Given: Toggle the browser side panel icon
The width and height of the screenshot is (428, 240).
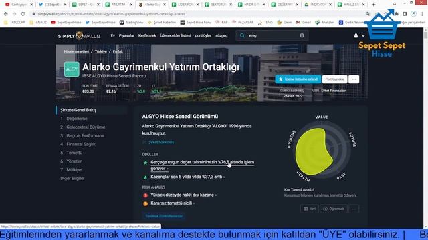Looking at the screenshot, I should [x=405, y=13].
